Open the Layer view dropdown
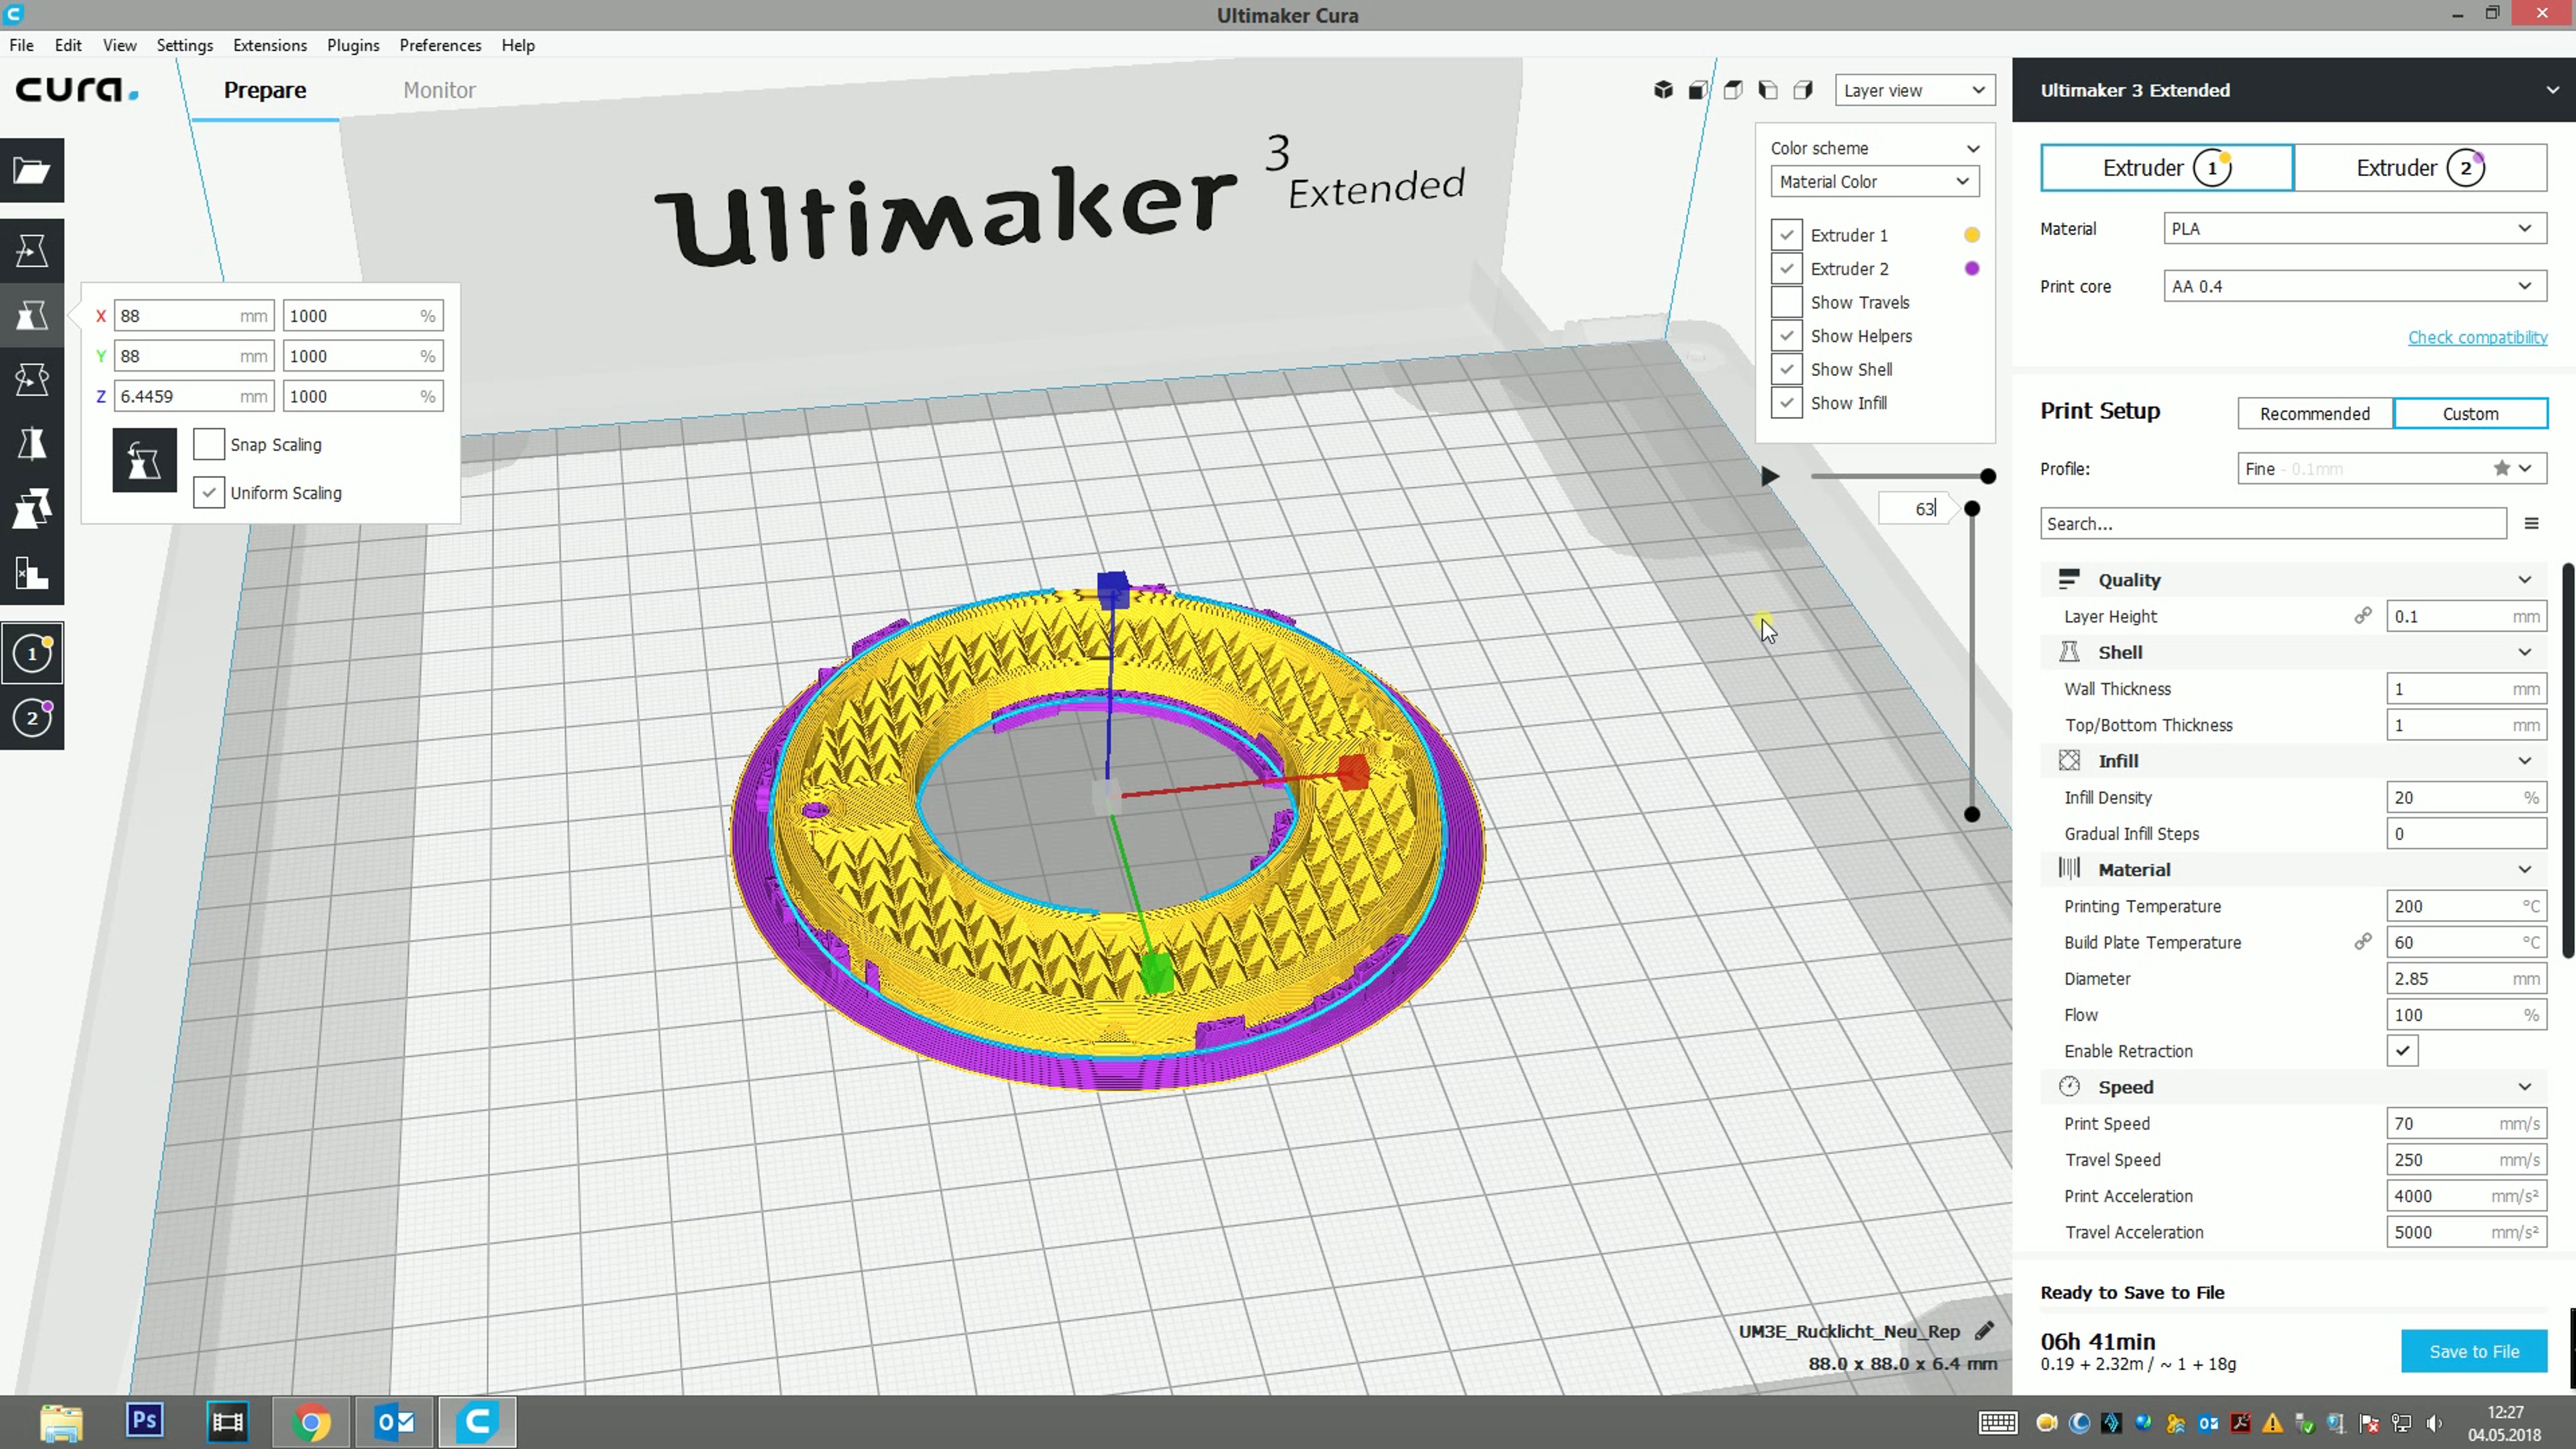 (1914, 90)
